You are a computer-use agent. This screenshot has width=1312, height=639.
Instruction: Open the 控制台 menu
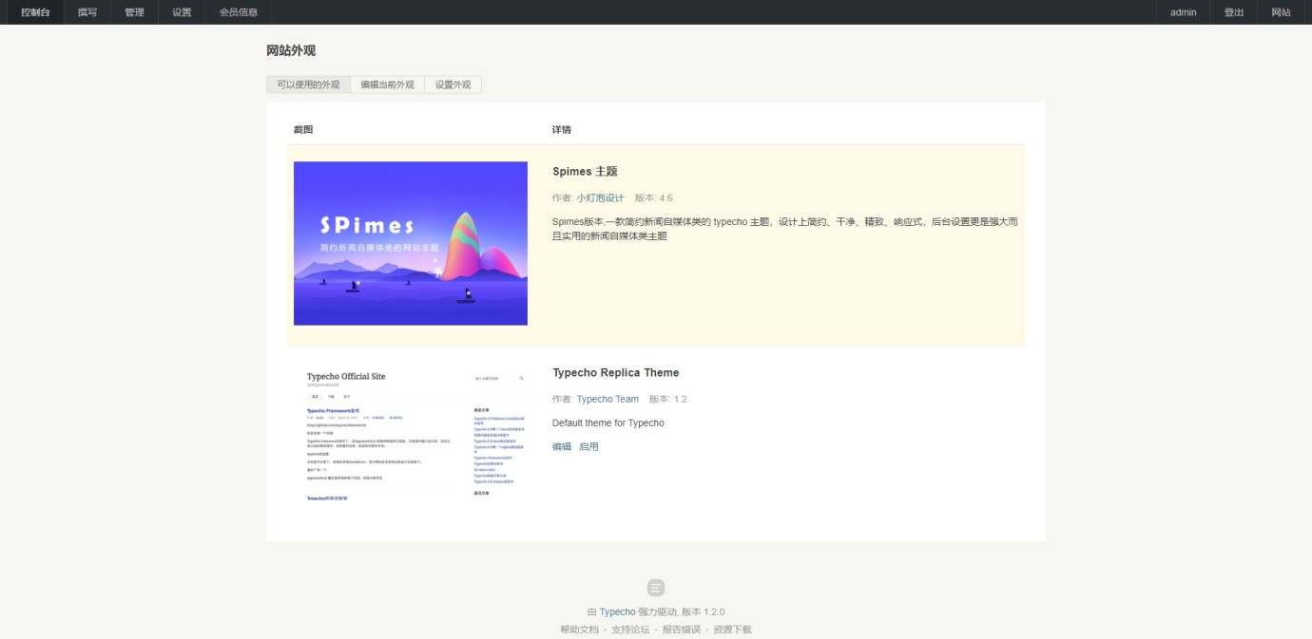point(35,12)
